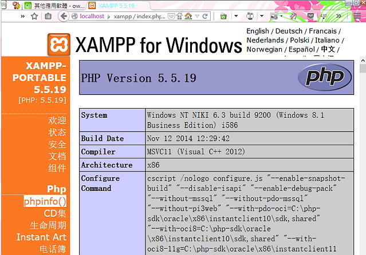Click the crossed-out hand toolbar icon
The image size is (366, 255).
coord(293,16)
